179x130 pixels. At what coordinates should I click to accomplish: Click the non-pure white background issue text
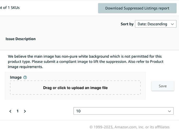pyautogui.click(x=86, y=62)
